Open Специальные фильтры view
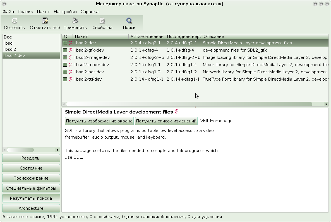The width and height of the screenshot is (331, 222). tap(31, 188)
